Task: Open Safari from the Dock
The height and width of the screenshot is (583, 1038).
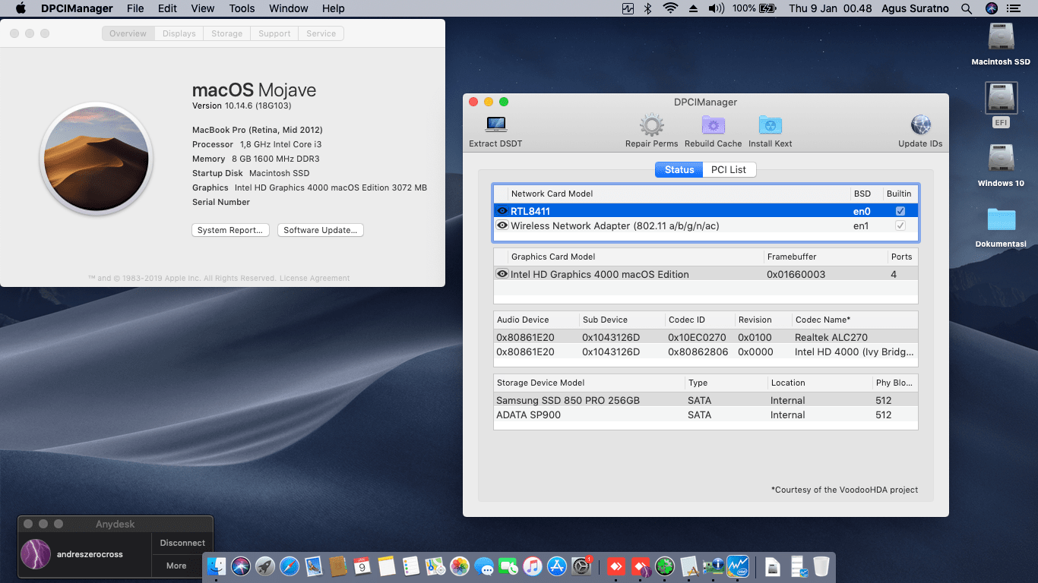Action: (x=289, y=566)
